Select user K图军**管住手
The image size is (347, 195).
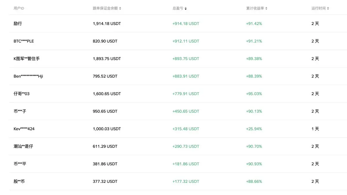pos(27,59)
